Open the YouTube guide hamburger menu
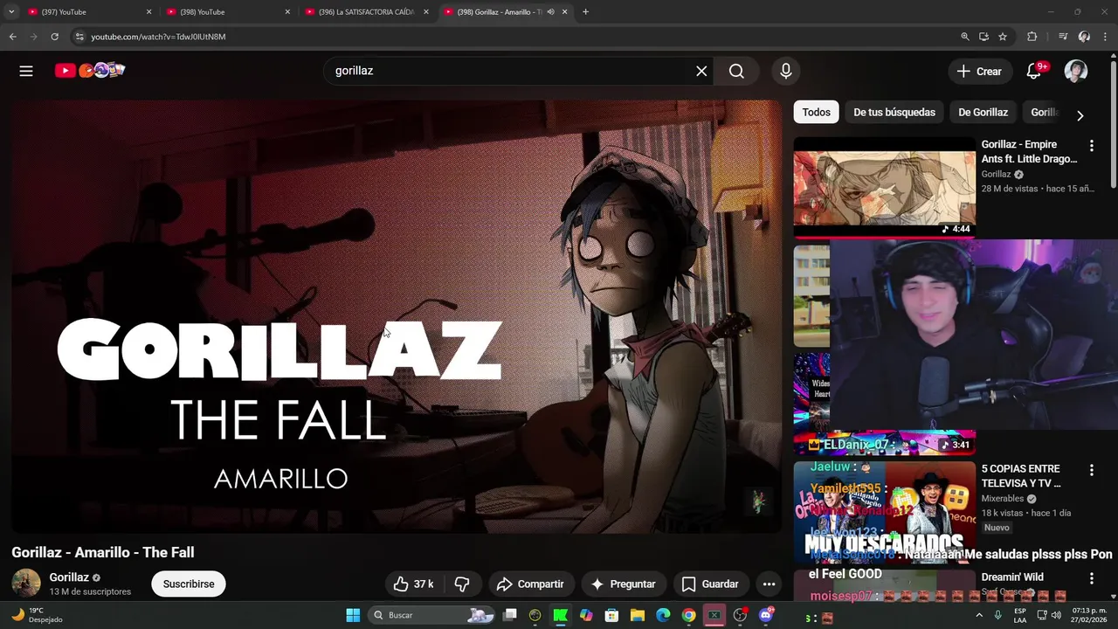This screenshot has width=1118, height=629. click(x=26, y=71)
